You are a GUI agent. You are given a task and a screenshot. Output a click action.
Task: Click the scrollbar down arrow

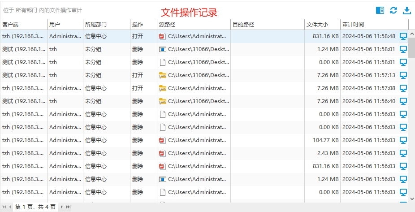412,199
